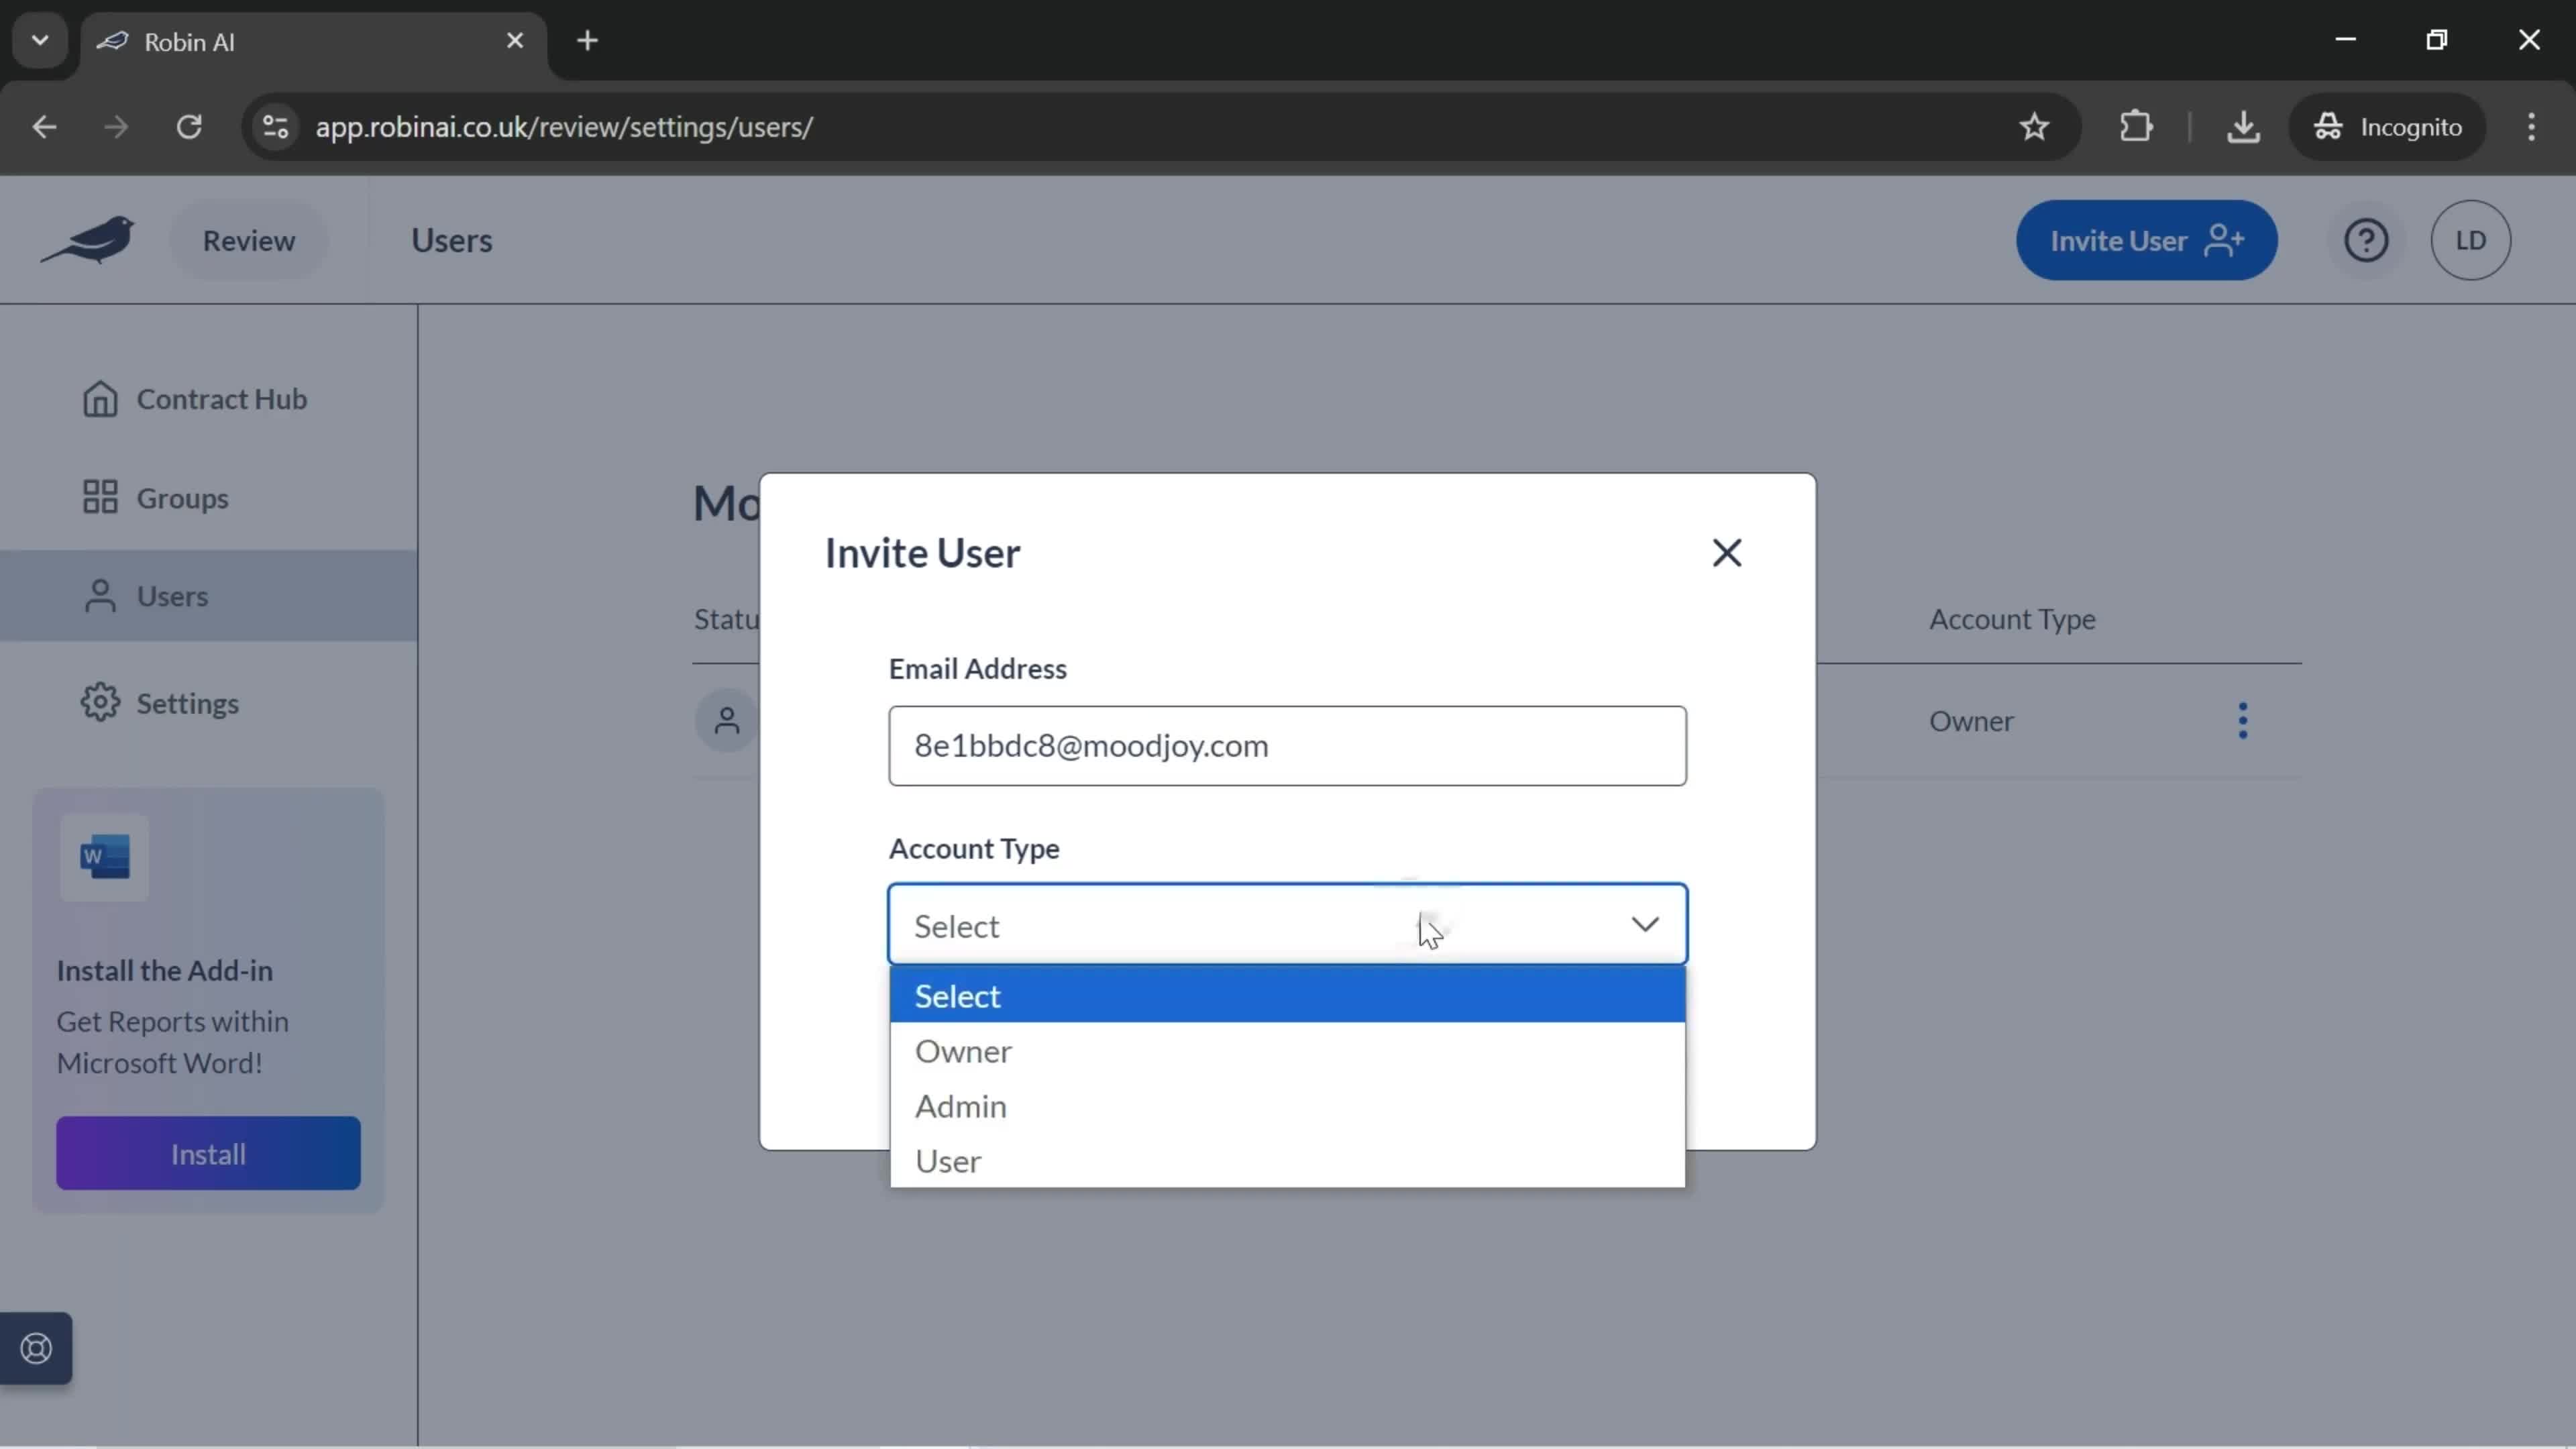Click the three-dot menu for Owner
Image resolution: width=2576 pixels, height=1449 pixels.
(2243, 720)
